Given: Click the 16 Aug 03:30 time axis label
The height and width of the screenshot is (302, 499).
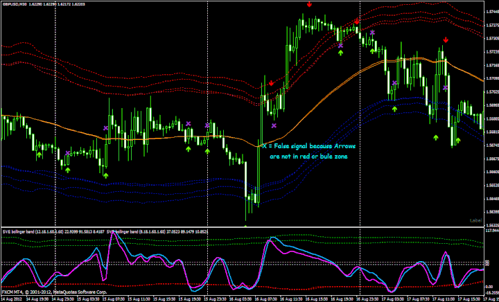Looking at the screenshot, I should 241,299.
